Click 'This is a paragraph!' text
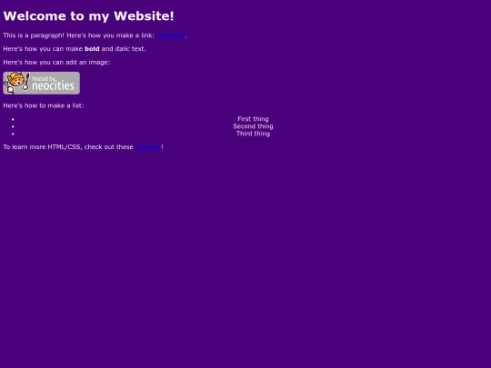 coord(34,35)
